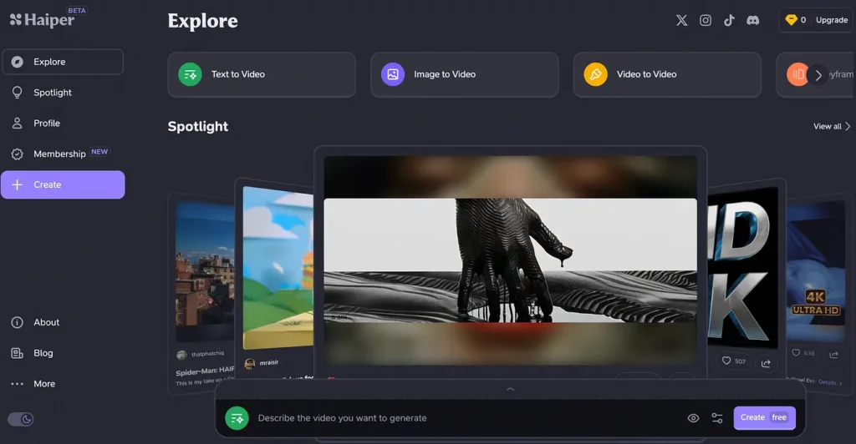Click the purple Create sidebar button
Image resolution: width=856 pixels, height=444 pixels.
pos(63,184)
